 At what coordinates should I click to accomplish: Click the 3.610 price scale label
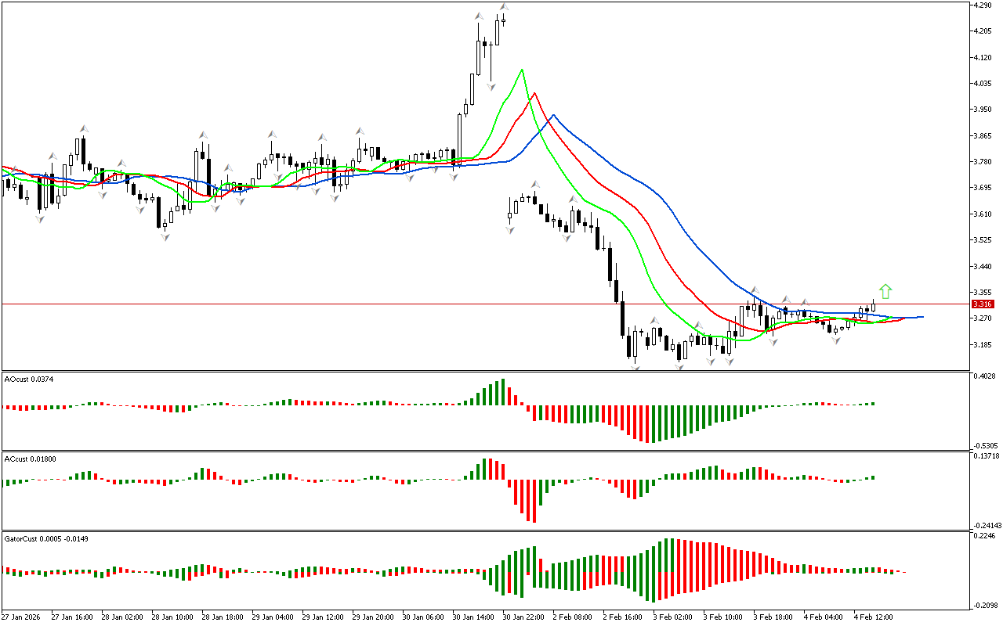[x=983, y=214]
